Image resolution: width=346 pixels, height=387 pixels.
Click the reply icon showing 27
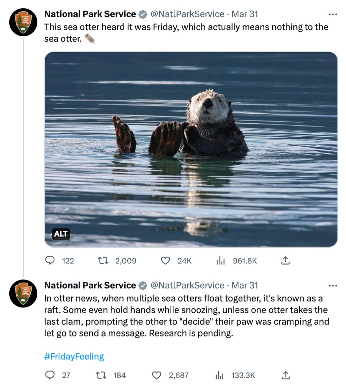(50, 375)
